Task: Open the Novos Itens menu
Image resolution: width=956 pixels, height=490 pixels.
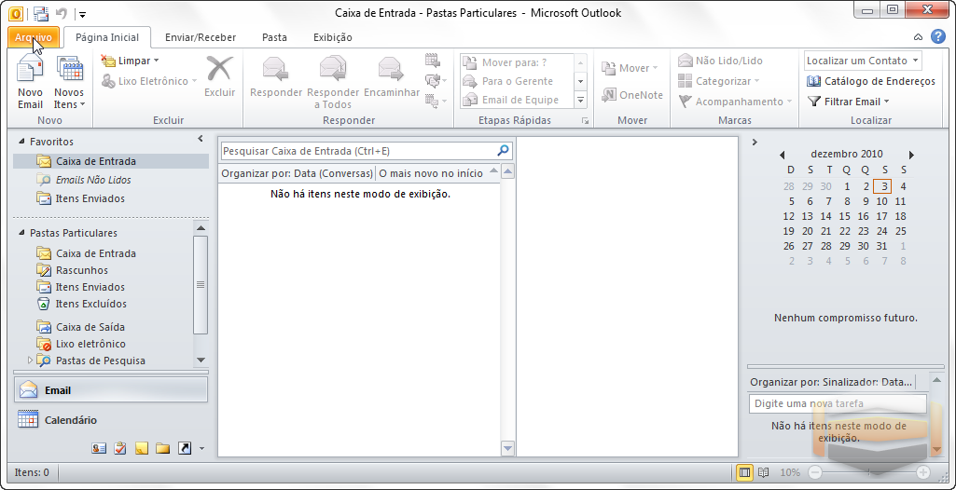Action: 69,82
